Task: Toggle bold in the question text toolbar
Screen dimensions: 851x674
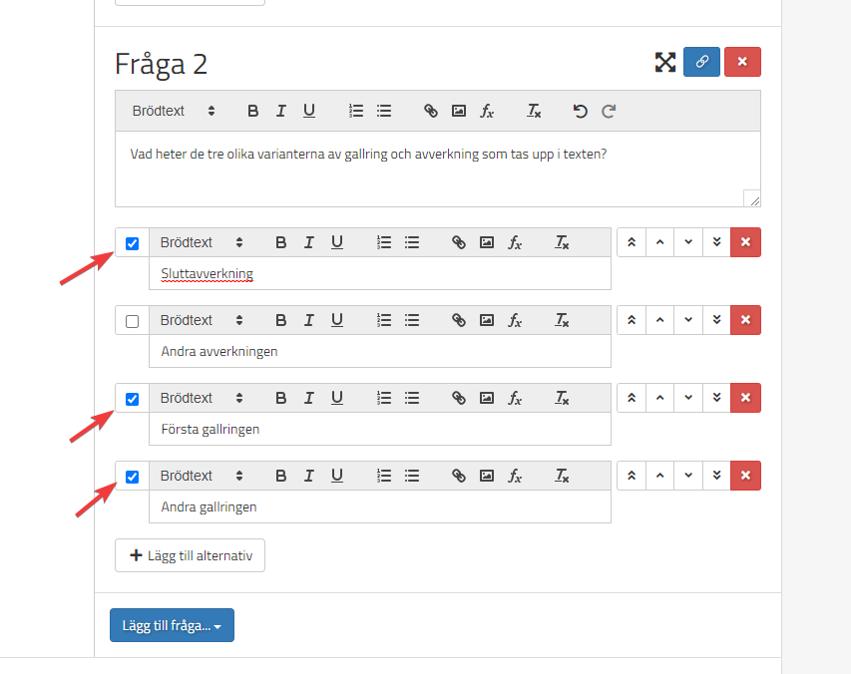Action: 253,111
